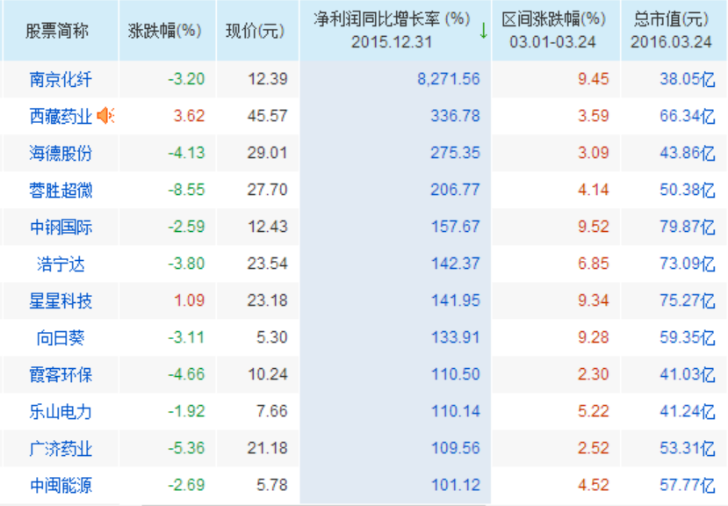
Task: Click change value 3.62 for 西藏药业
Action: [189, 116]
